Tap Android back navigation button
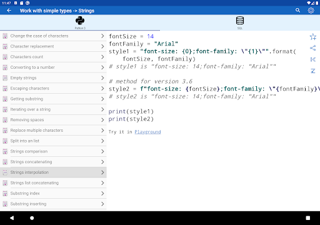Viewport: 320px width, 225px height. (x=12, y=218)
